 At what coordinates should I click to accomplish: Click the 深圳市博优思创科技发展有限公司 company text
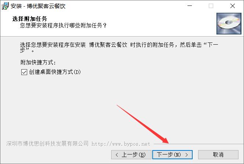tap(47, 143)
